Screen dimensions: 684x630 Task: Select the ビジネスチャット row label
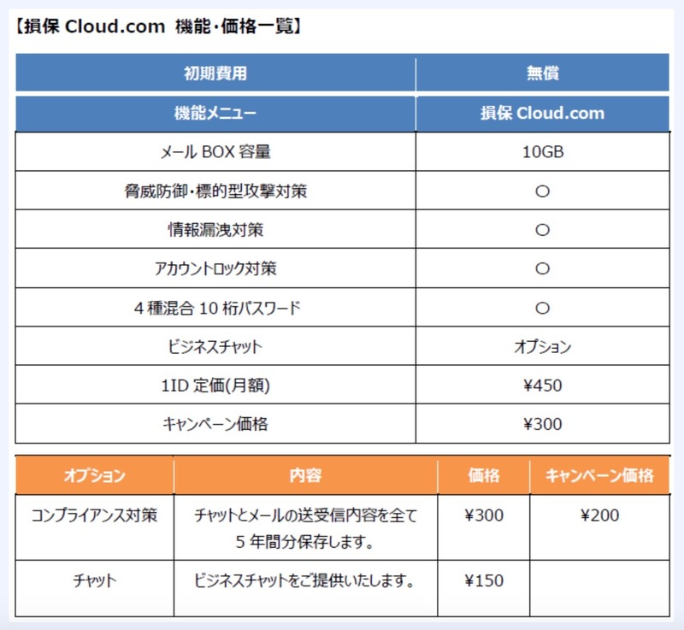(x=215, y=347)
